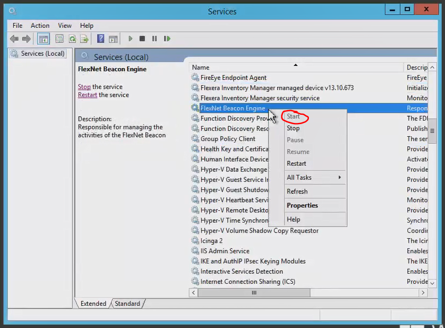Click gear icon beside FireEye Endpoint Agent
The image size is (445, 328).
195,77
